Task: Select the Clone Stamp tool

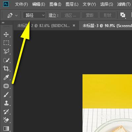Action: click(6, 103)
